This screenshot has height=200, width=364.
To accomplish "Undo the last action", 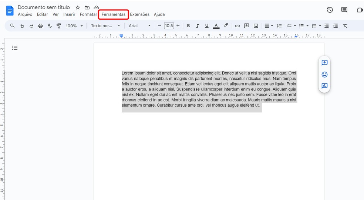I will point(22,26).
